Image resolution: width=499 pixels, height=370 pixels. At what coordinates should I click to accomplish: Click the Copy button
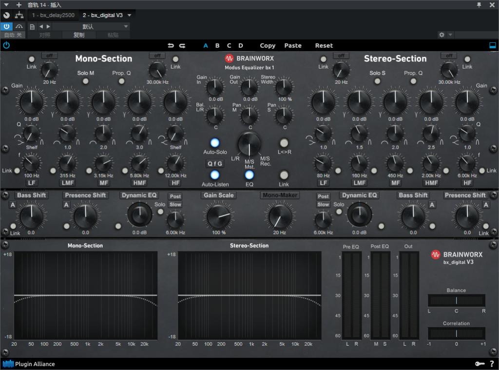point(268,45)
